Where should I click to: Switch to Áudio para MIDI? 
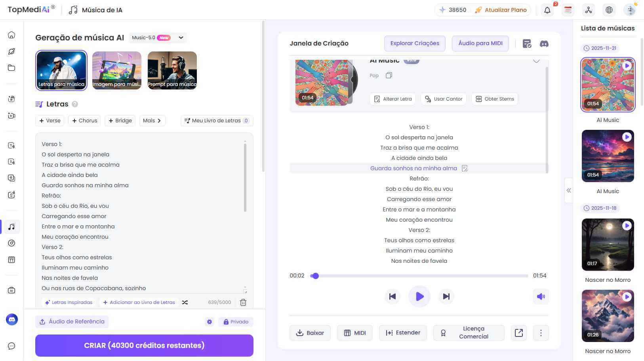[480, 43]
